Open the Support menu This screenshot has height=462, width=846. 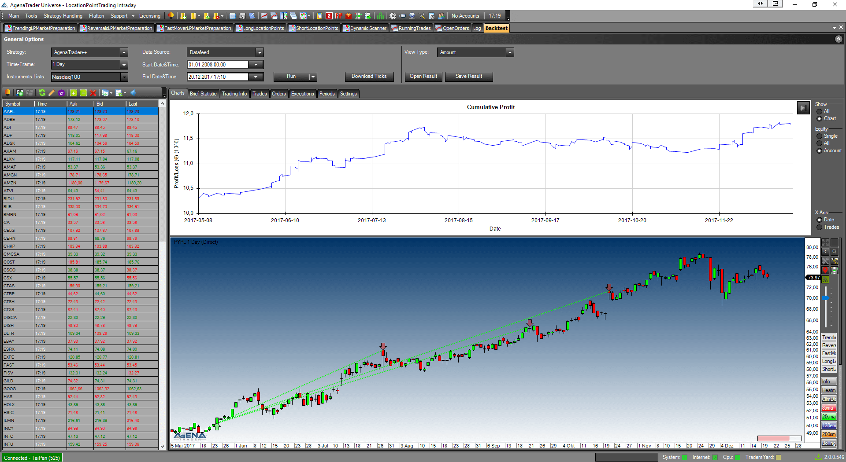[x=119, y=16]
